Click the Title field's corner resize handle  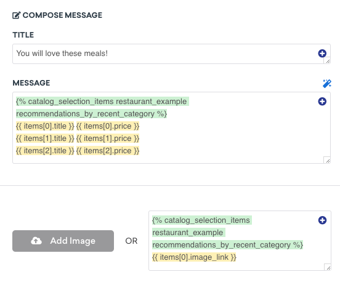click(x=328, y=61)
